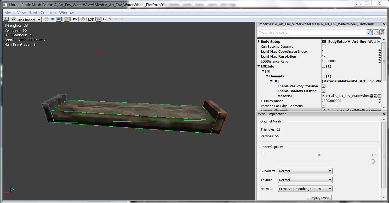Viewport: 389px width, 203px height.
Task: Toggle Enable Shadow Casting checkbox
Action: [x=323, y=91]
